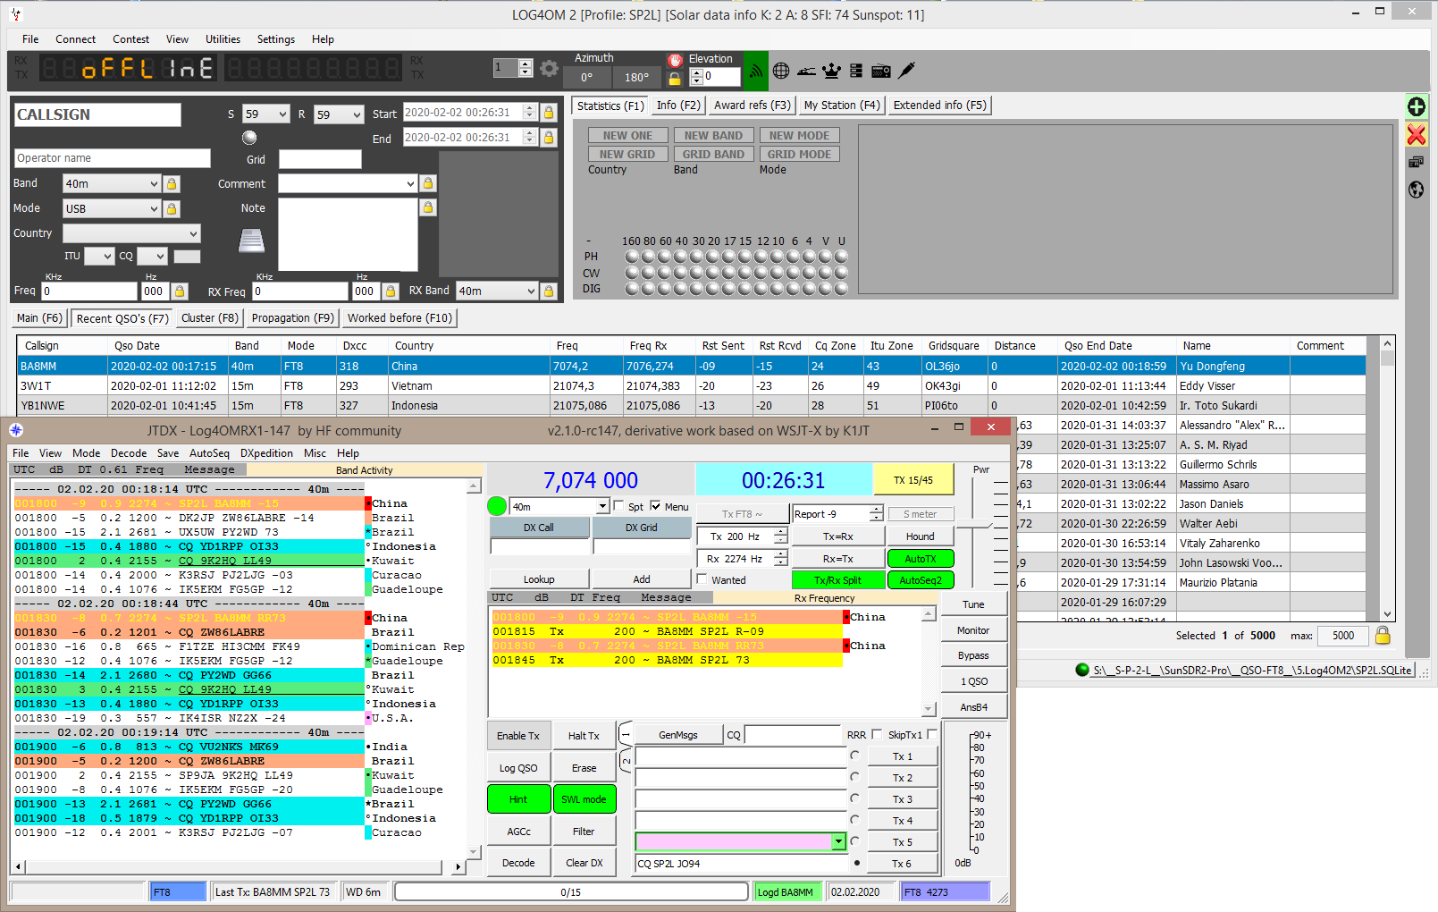Open the DXpedition menu in JTDX
The image size is (1438, 912).
pyautogui.click(x=266, y=453)
